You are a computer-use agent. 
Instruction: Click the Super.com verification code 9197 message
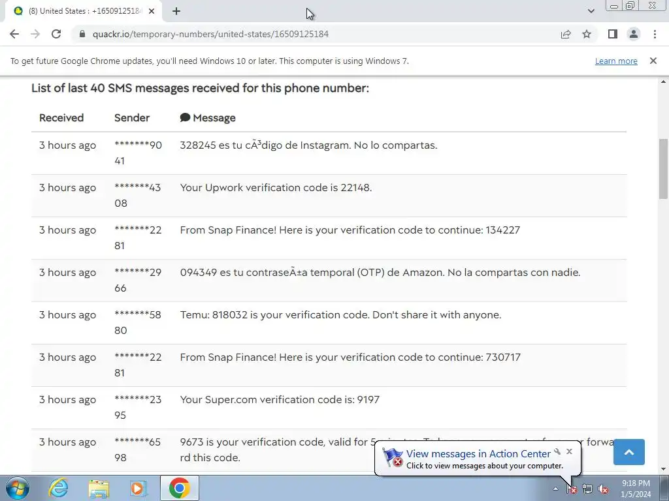point(280,400)
